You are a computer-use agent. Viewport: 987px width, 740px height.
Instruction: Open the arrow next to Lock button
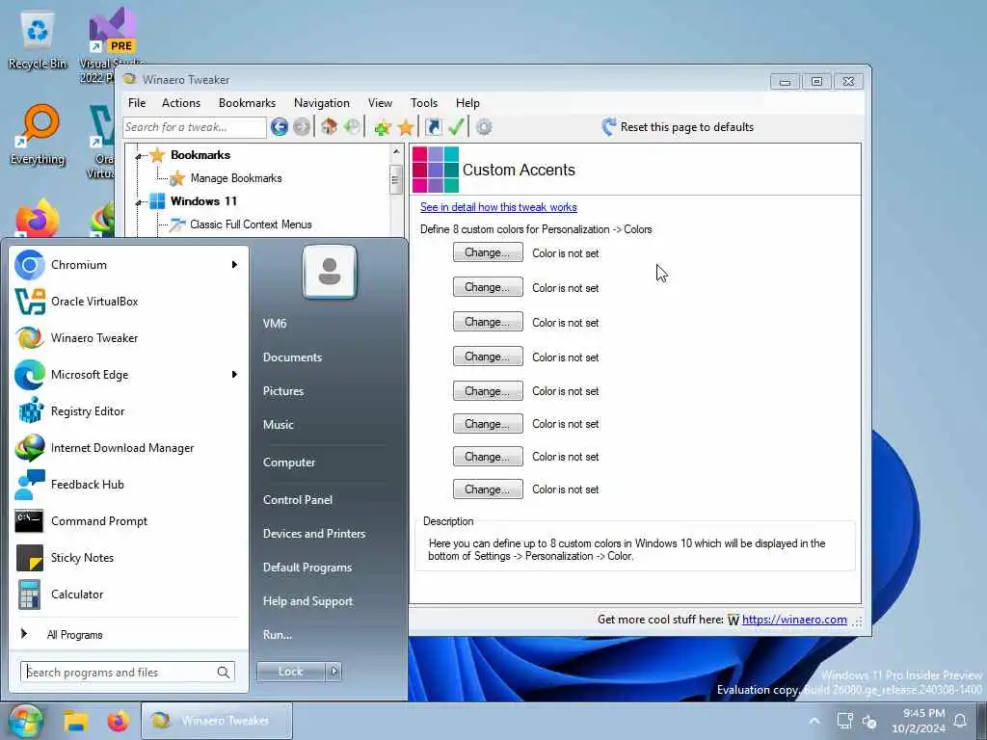point(334,672)
